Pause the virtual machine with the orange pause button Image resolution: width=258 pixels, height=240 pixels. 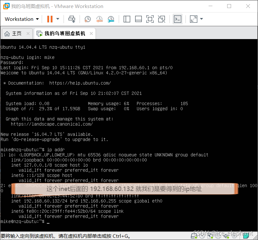click(50, 19)
